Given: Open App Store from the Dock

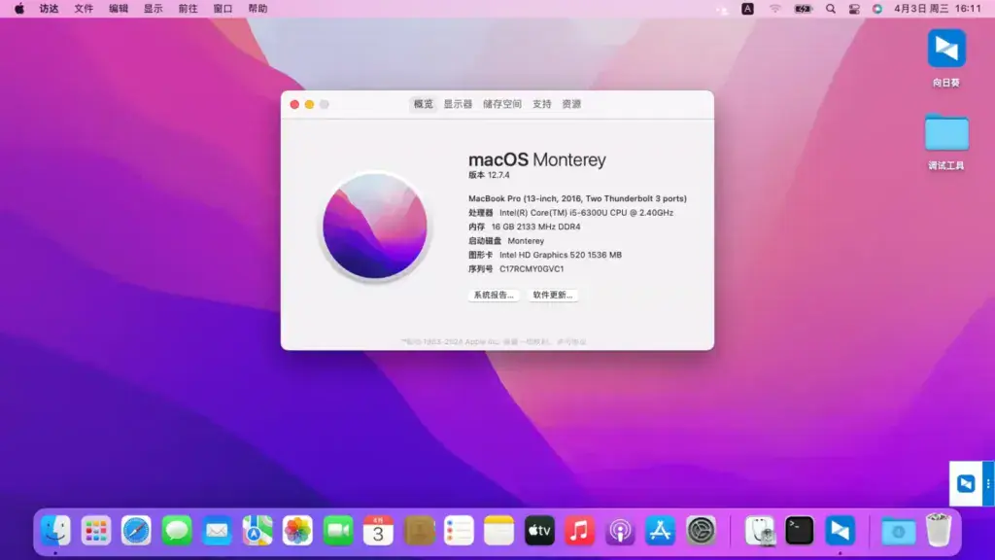Looking at the screenshot, I should pyautogui.click(x=661, y=530).
